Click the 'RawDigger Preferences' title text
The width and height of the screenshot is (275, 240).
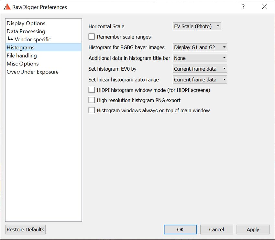[40, 7]
